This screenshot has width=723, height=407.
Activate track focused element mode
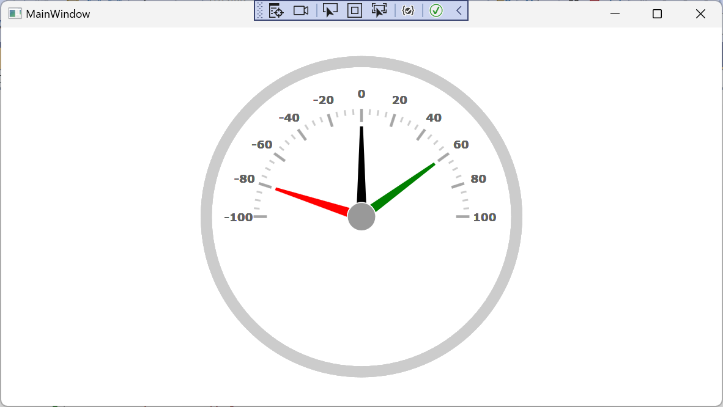coord(379,10)
